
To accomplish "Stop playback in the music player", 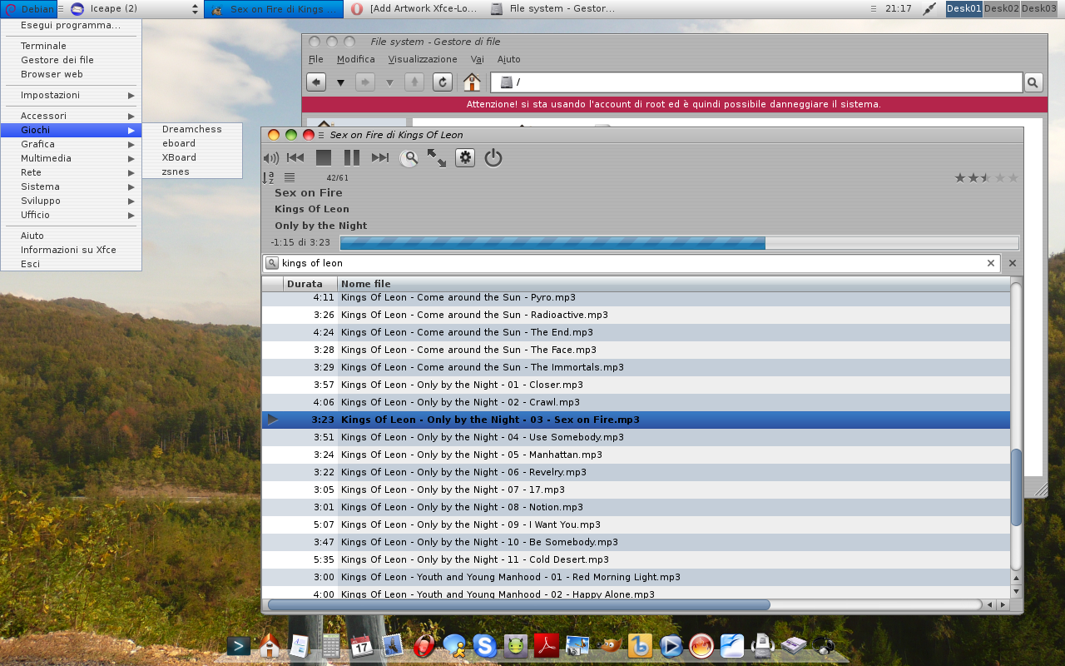I will (324, 157).
